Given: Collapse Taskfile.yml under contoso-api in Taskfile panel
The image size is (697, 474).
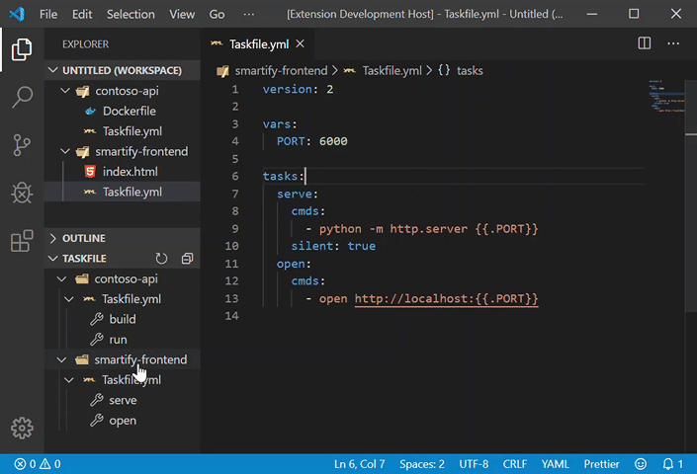Looking at the screenshot, I should [69, 299].
